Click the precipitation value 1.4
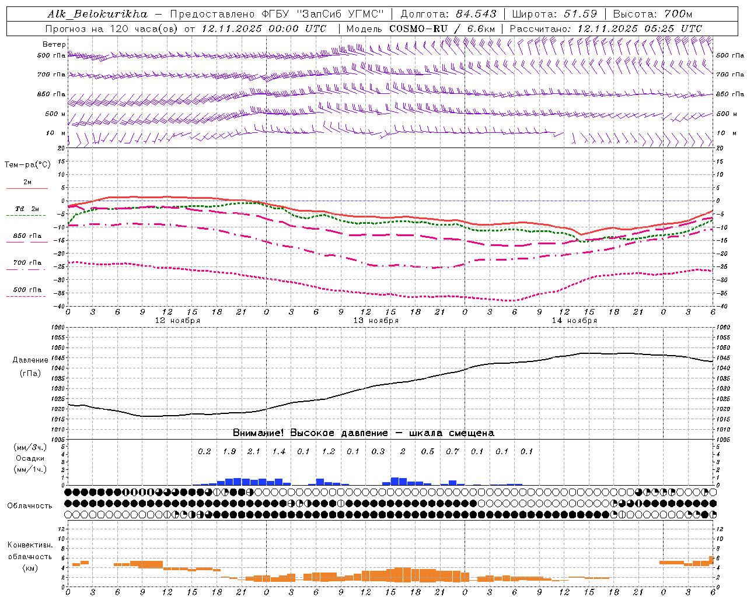This screenshot has height=597, width=747. coord(279,451)
